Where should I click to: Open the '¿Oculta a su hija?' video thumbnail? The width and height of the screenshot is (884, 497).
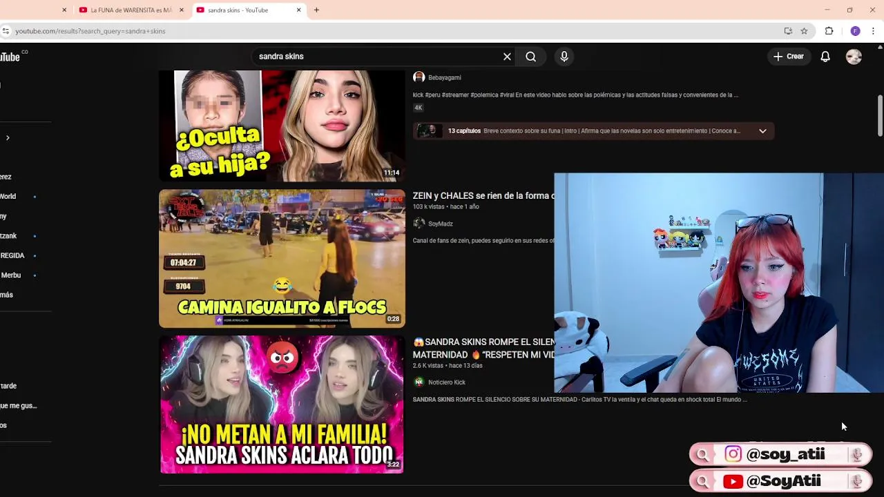pos(282,126)
